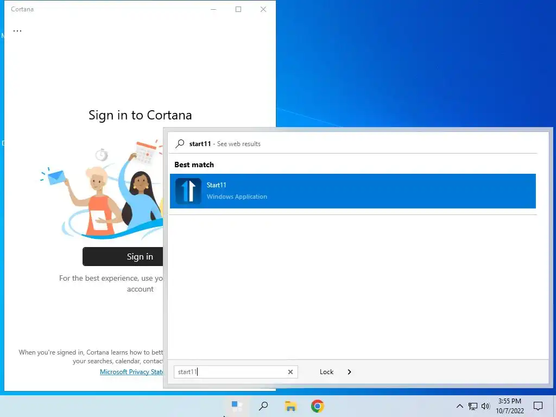The height and width of the screenshot is (417, 556).
Task: Launch File Explorer from the taskbar
Action: (x=290, y=406)
